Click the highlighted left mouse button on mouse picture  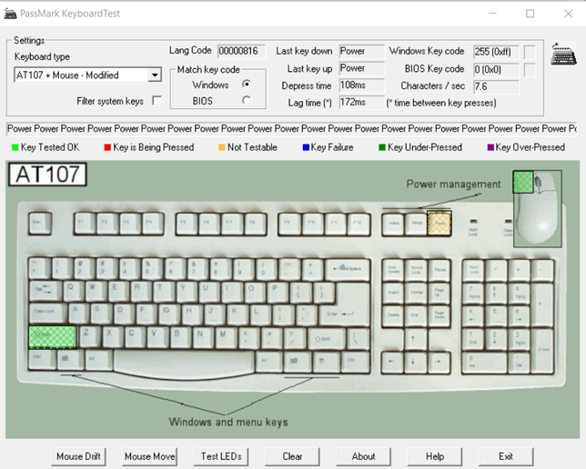(x=523, y=182)
